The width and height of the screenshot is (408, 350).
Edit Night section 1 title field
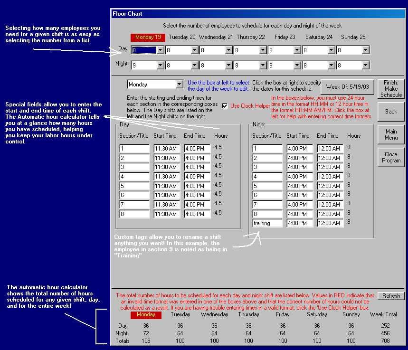coord(267,148)
